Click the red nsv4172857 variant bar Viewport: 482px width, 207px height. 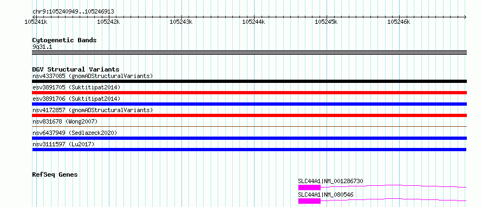(x=249, y=115)
